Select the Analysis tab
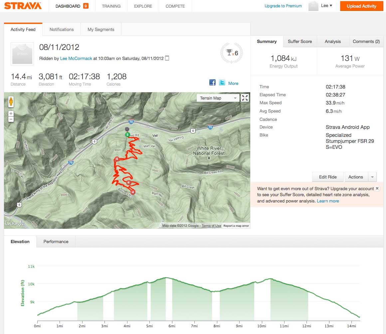 (333, 41)
